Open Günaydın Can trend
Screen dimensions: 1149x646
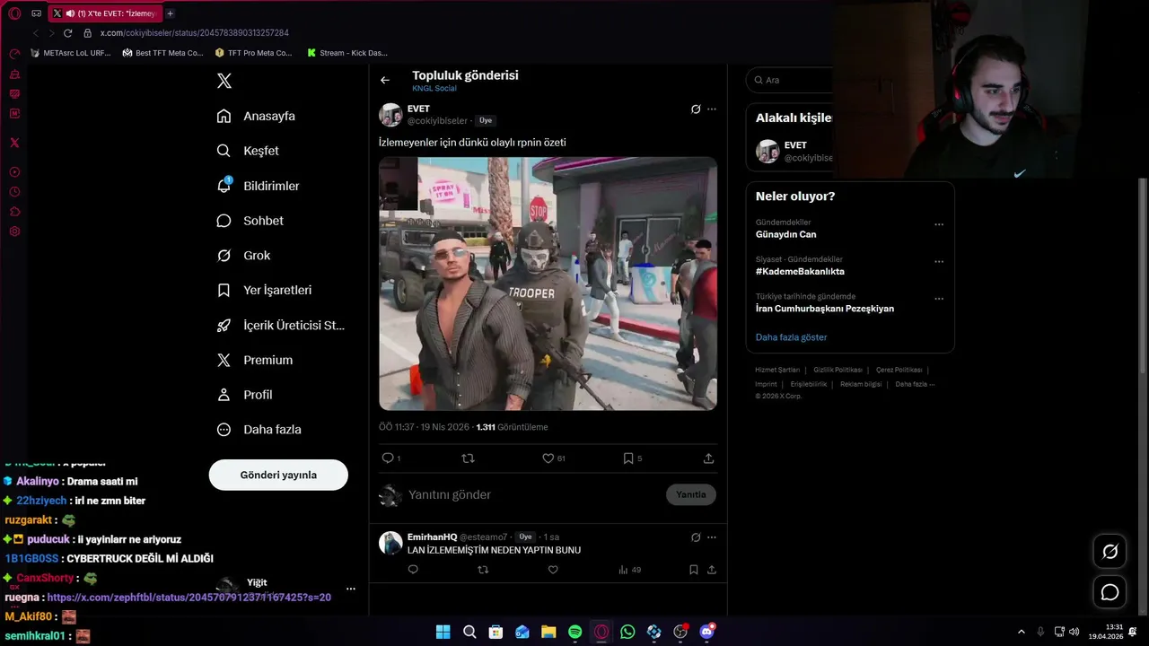pos(786,234)
